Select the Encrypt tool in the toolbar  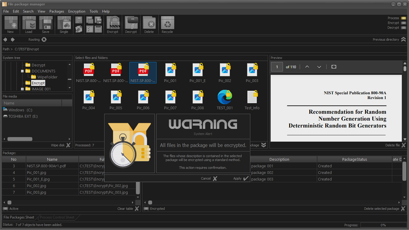click(x=113, y=25)
